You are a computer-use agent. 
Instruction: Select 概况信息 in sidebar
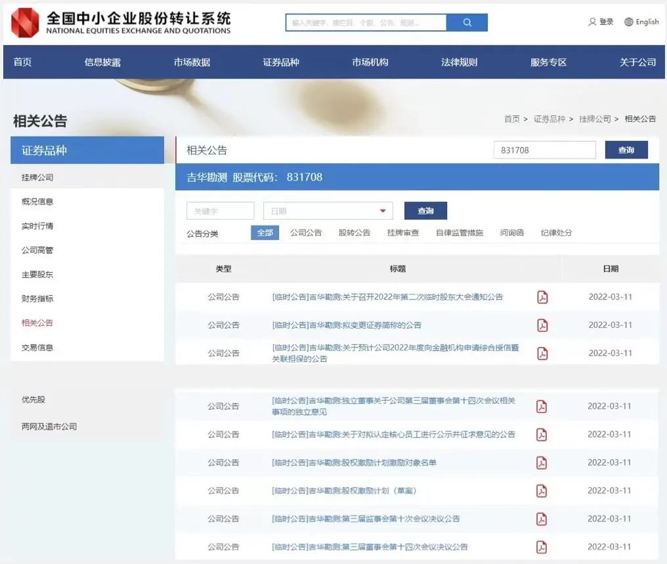point(37,201)
